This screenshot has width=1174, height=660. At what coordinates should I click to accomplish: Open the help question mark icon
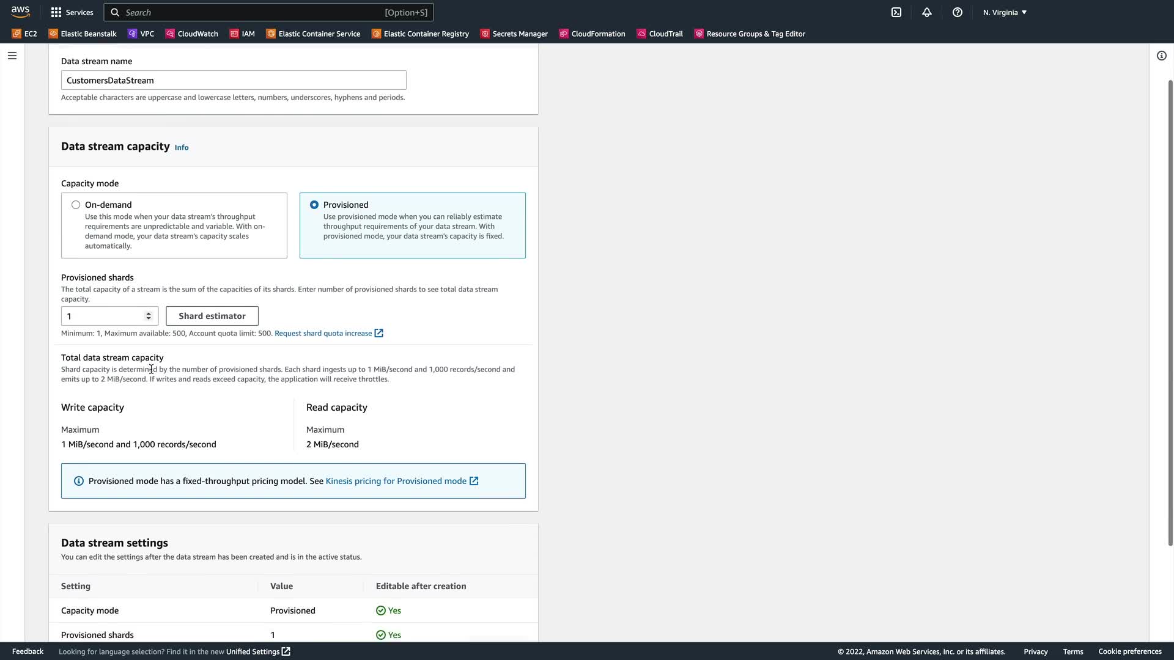(958, 12)
